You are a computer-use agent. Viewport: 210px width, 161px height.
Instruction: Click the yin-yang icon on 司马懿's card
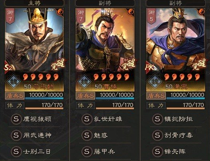click(x=61, y=12)
